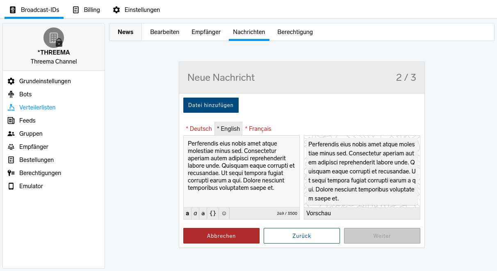Image resolution: width=497 pixels, height=271 pixels.
Task: Click the Vorschau label
Action: [319, 213]
